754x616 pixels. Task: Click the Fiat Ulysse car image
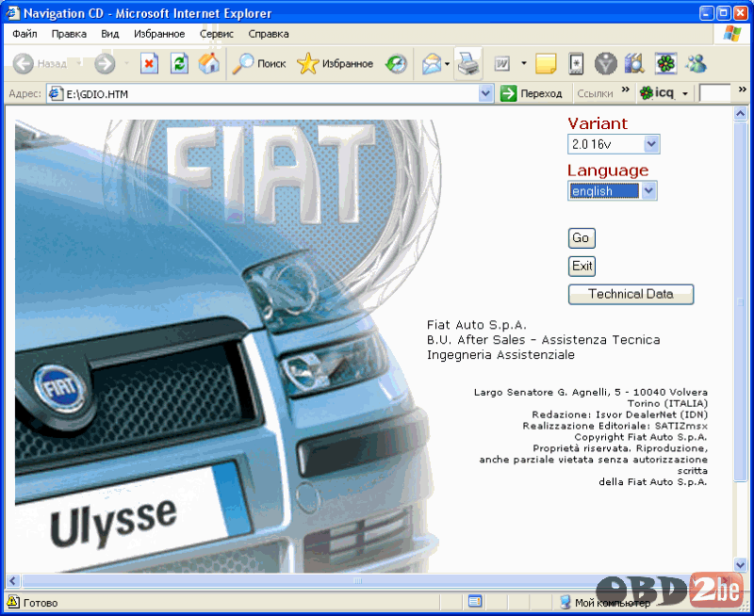point(227,346)
